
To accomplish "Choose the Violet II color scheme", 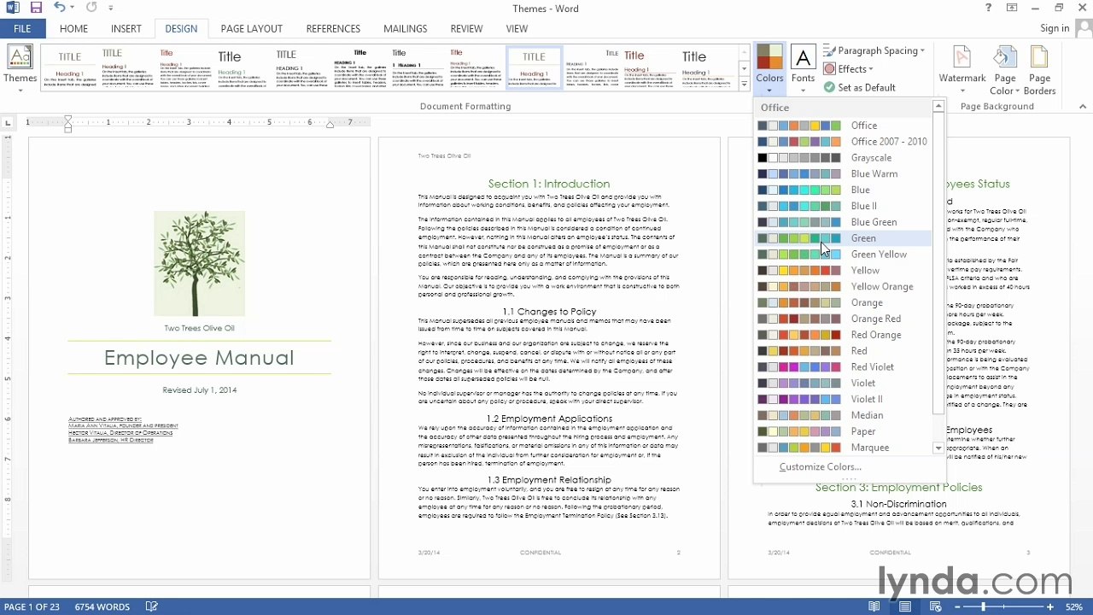I will pyautogui.click(x=842, y=399).
